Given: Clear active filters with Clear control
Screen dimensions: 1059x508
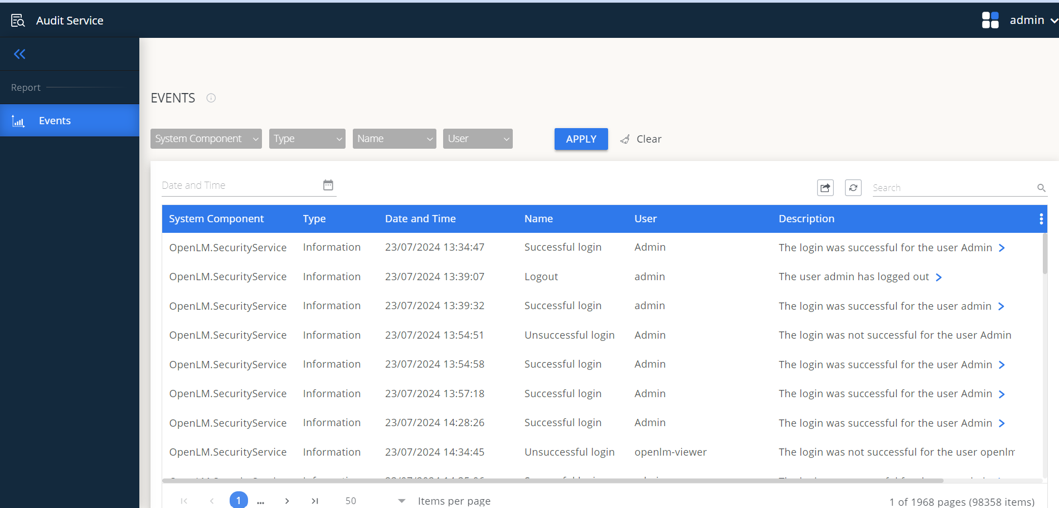Looking at the screenshot, I should coord(641,139).
